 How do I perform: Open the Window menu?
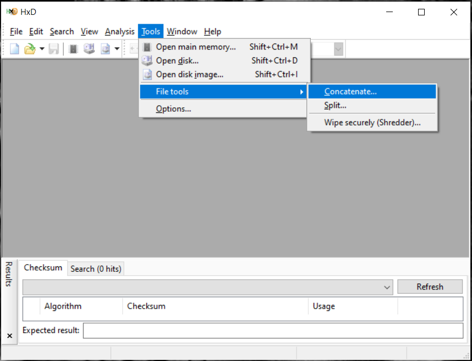coord(182,31)
